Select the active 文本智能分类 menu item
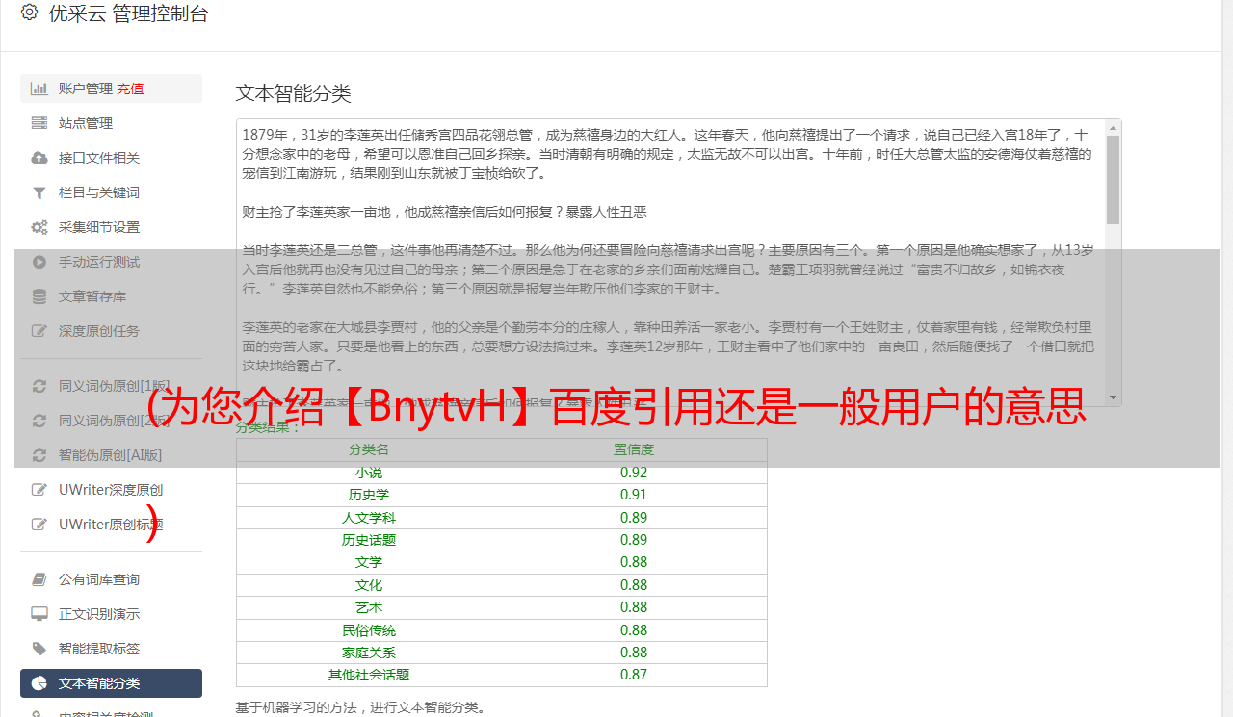 pos(111,683)
